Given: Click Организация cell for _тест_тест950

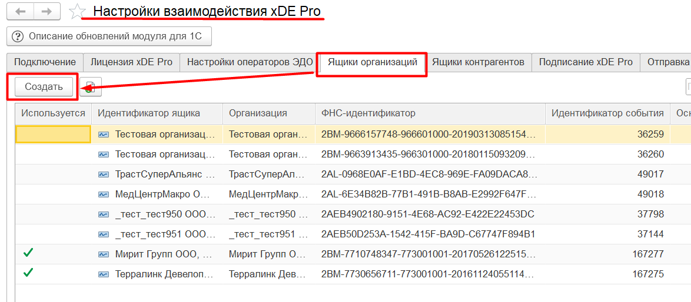Looking at the screenshot, I should [x=269, y=214].
